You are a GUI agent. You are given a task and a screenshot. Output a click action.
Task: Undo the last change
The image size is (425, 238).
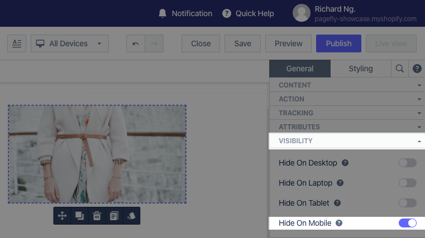point(136,43)
